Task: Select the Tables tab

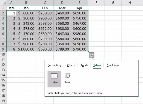Action: click(x=97, y=65)
